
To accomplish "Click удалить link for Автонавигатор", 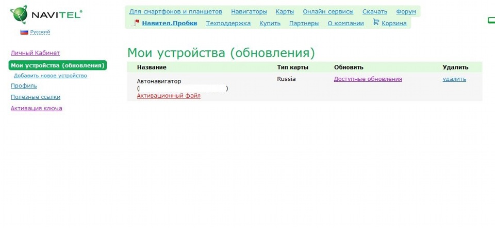I will (x=454, y=79).
